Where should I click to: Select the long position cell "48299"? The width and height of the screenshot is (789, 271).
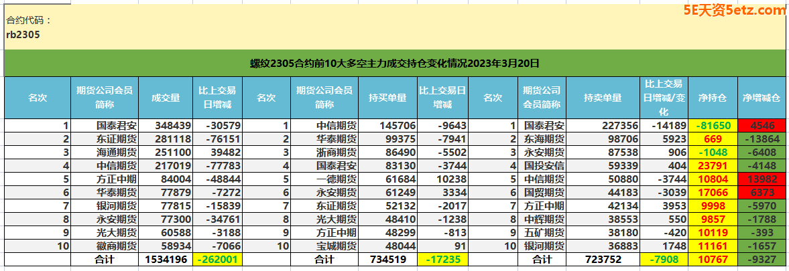click(387, 232)
